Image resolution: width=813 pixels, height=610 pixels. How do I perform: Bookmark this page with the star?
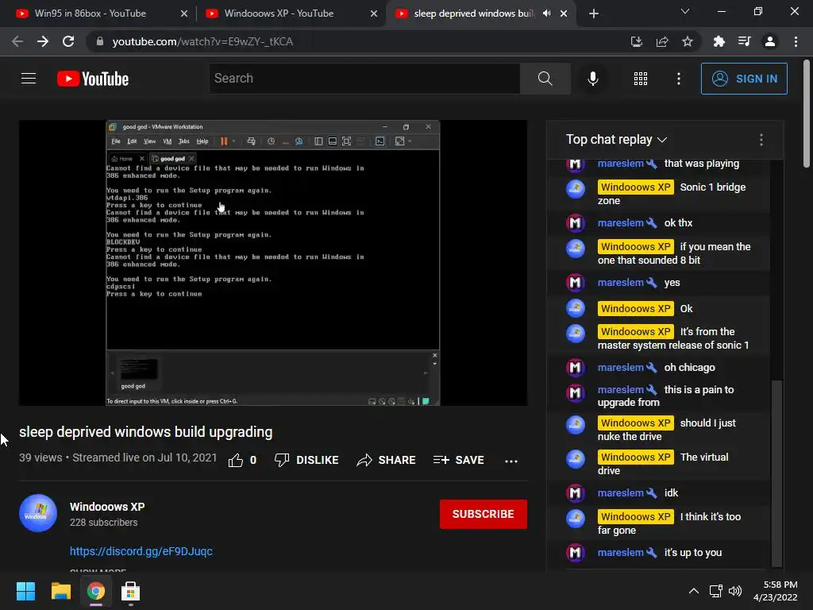click(688, 41)
